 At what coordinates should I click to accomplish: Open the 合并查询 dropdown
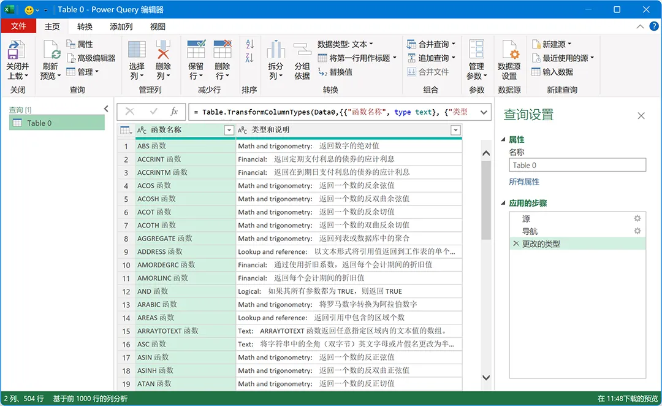pos(431,44)
